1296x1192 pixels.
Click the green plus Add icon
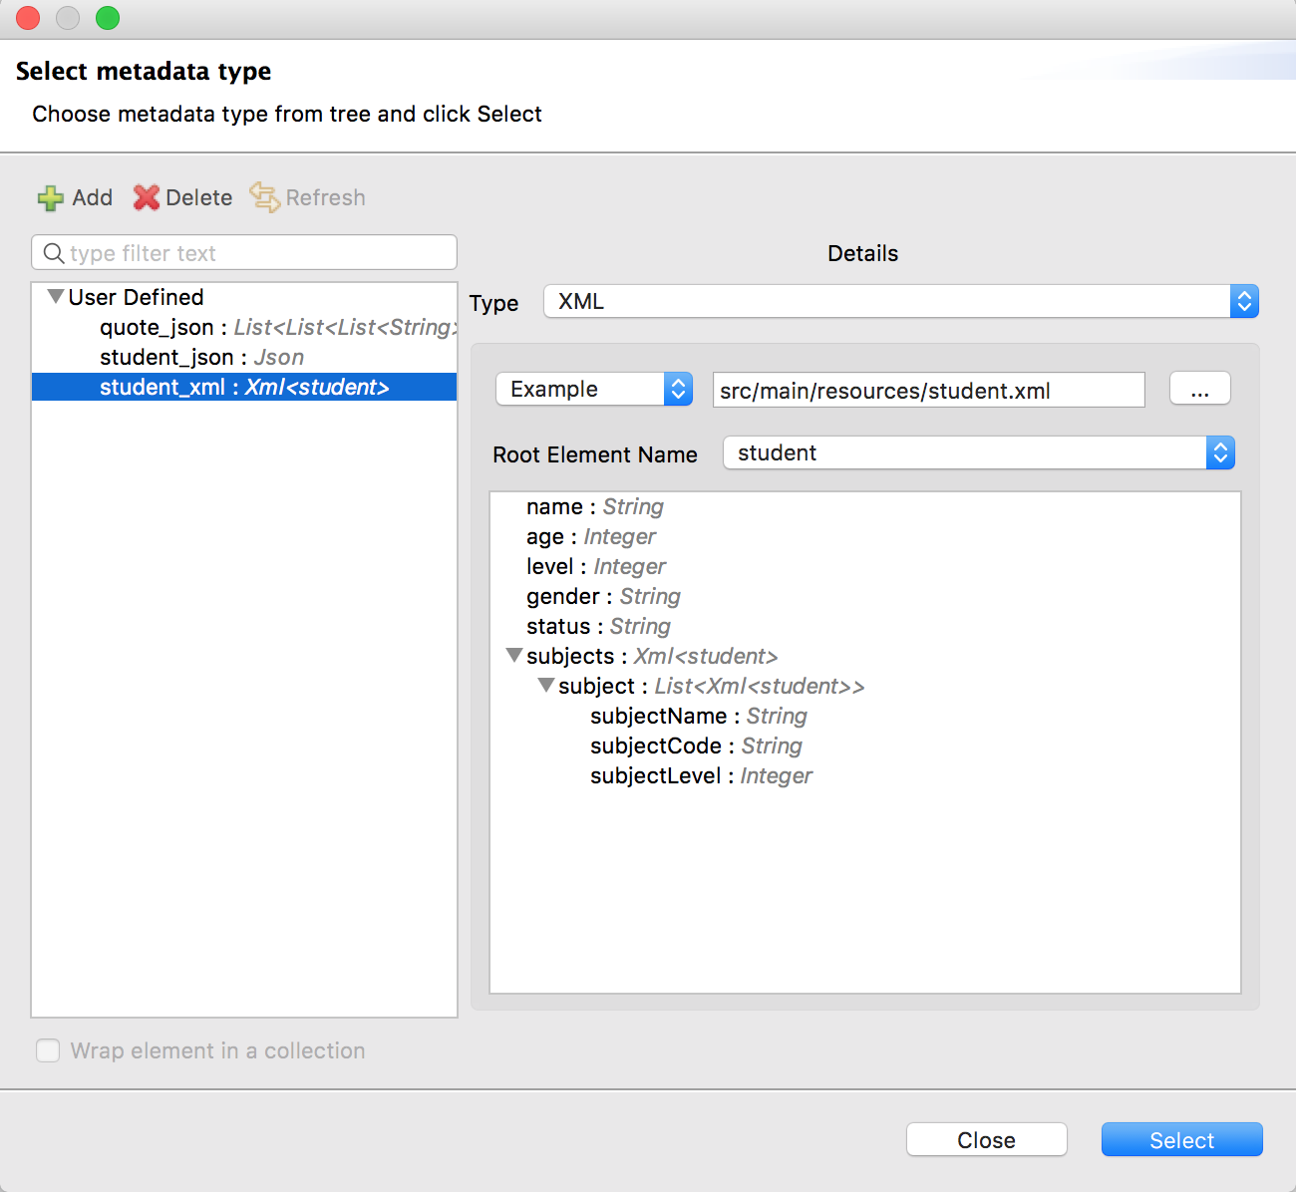tap(50, 198)
